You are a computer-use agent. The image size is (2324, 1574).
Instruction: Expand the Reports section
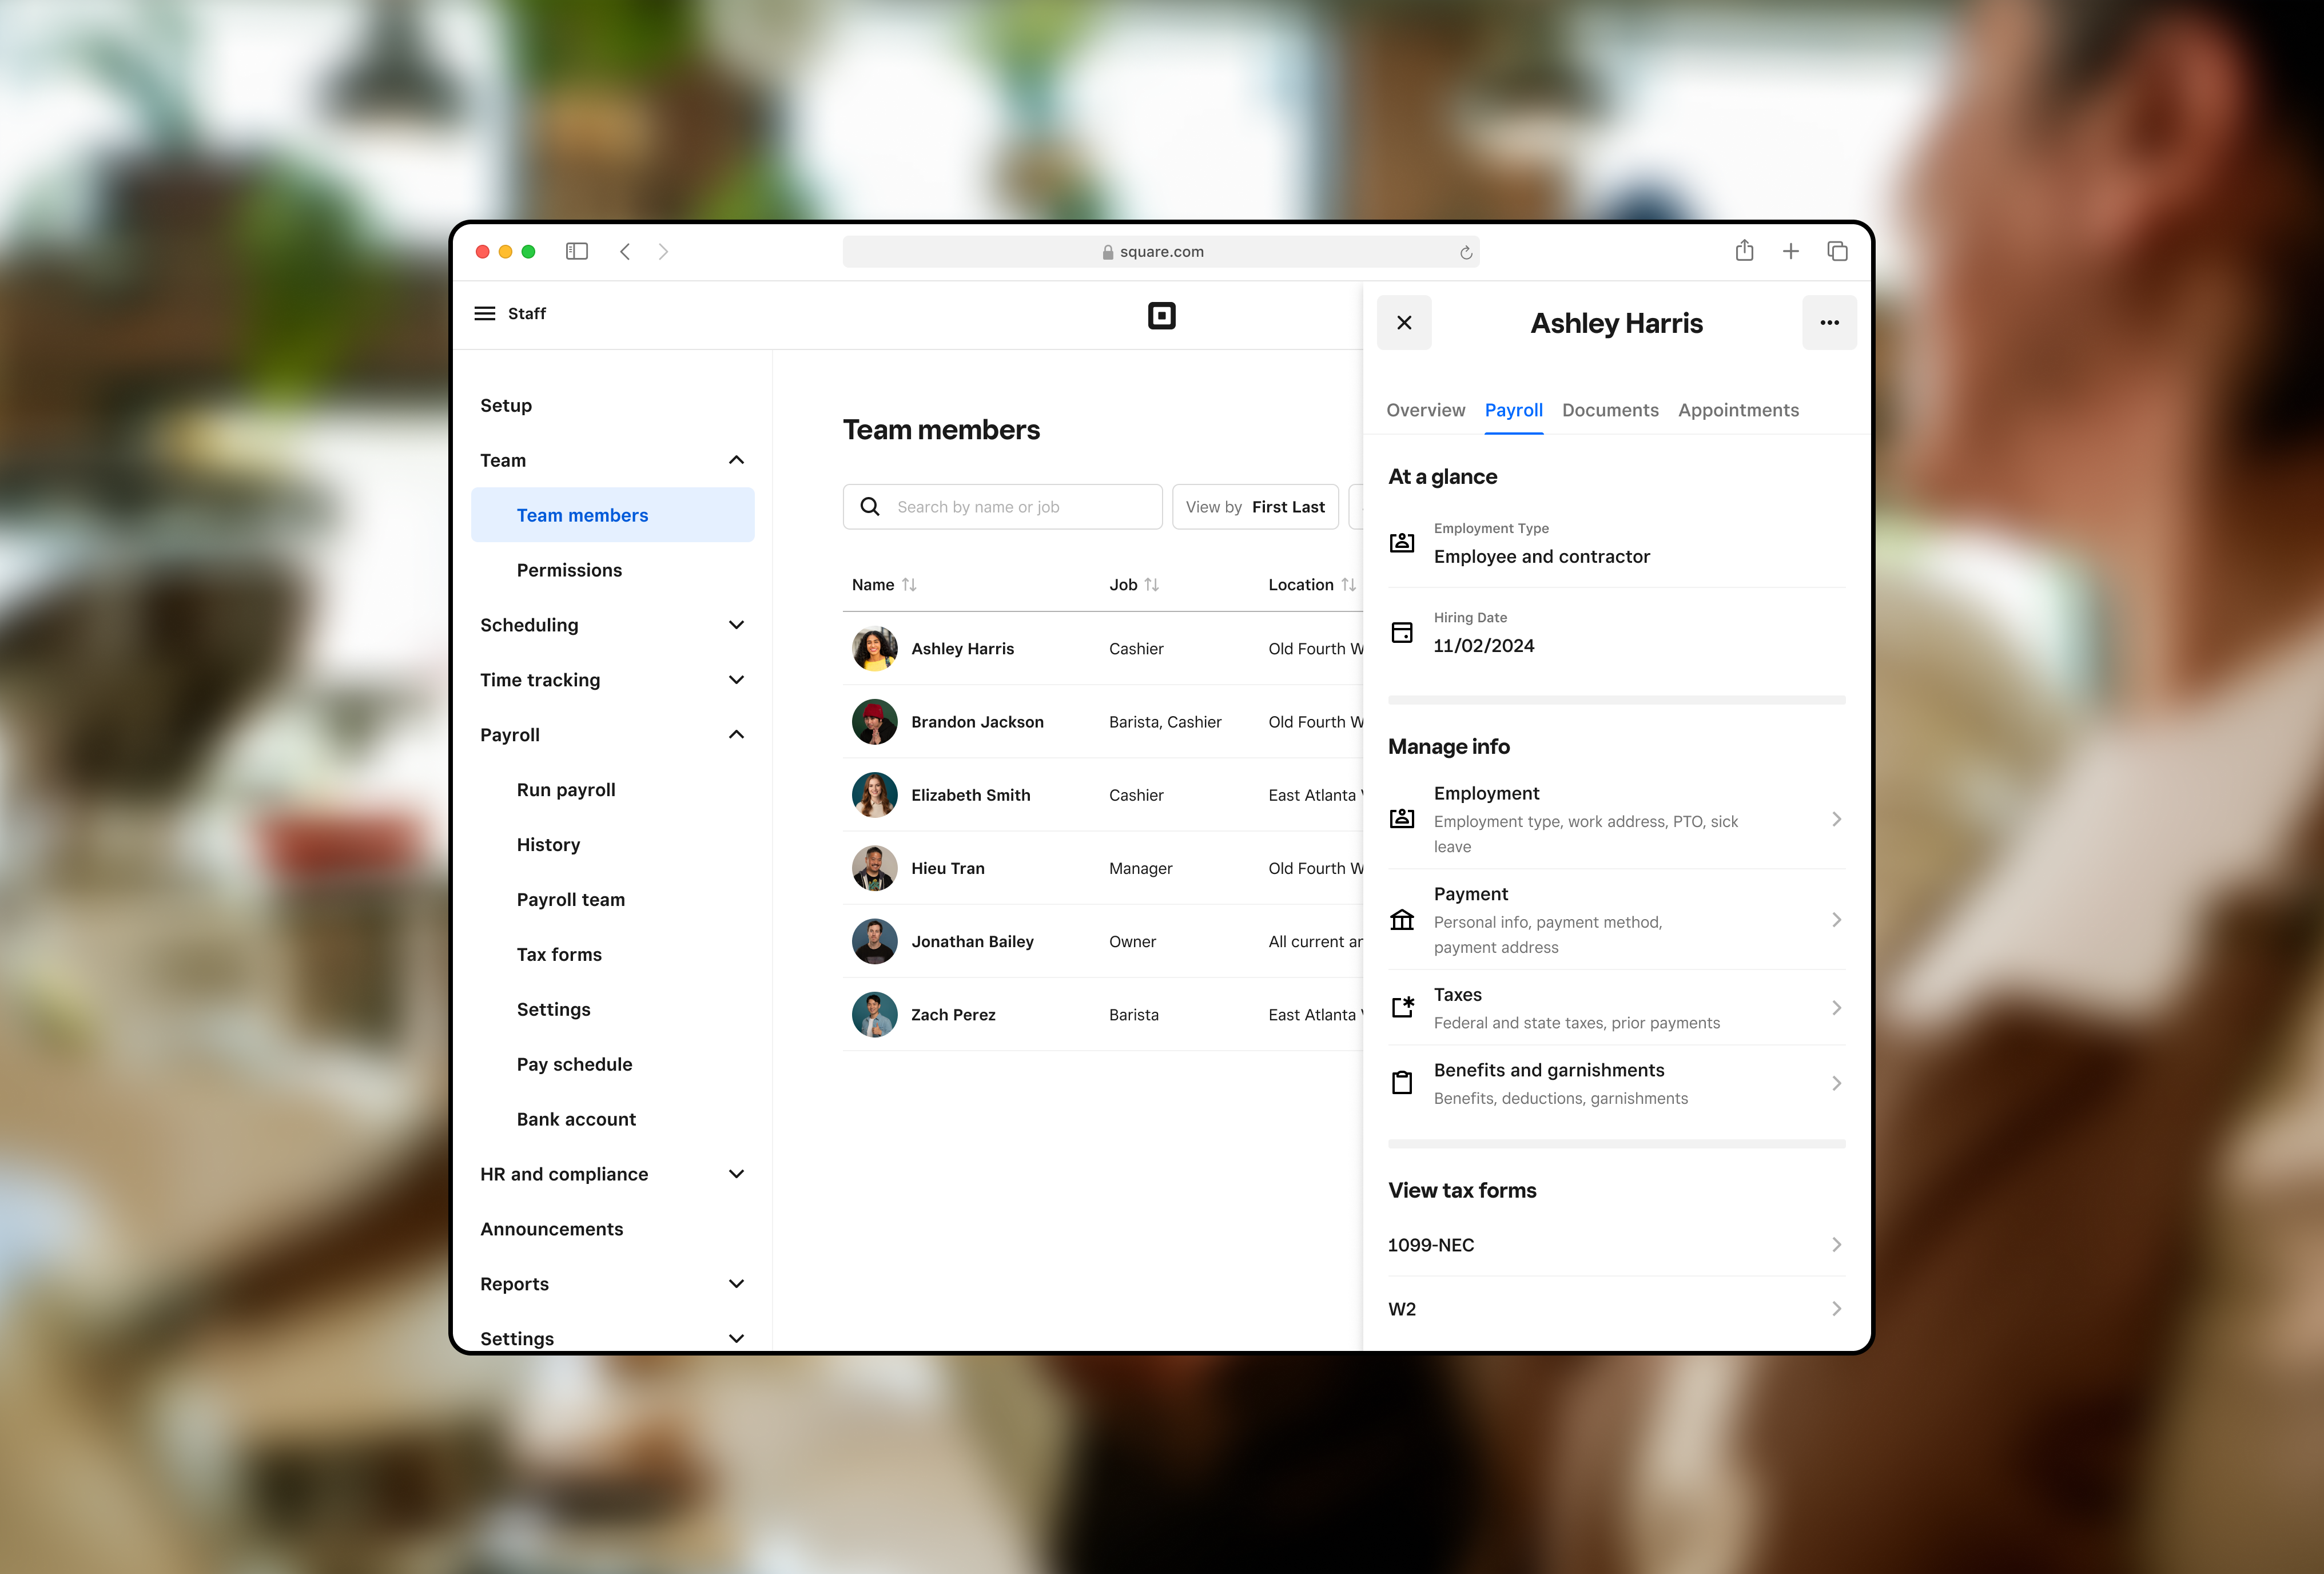coord(736,1284)
